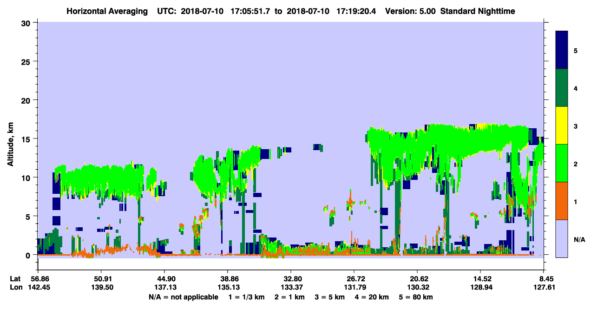Click 'Standard Nighttime' text in title
604x310 pixels.
click(x=477, y=11)
